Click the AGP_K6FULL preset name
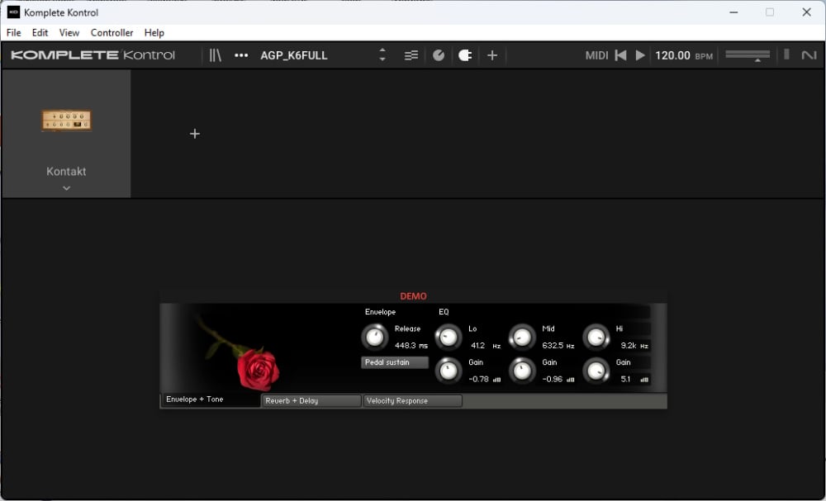The image size is (826, 501). [x=294, y=55]
